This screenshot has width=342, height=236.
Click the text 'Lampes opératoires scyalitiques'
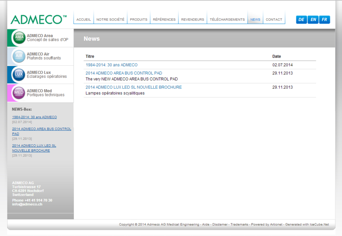115,93
